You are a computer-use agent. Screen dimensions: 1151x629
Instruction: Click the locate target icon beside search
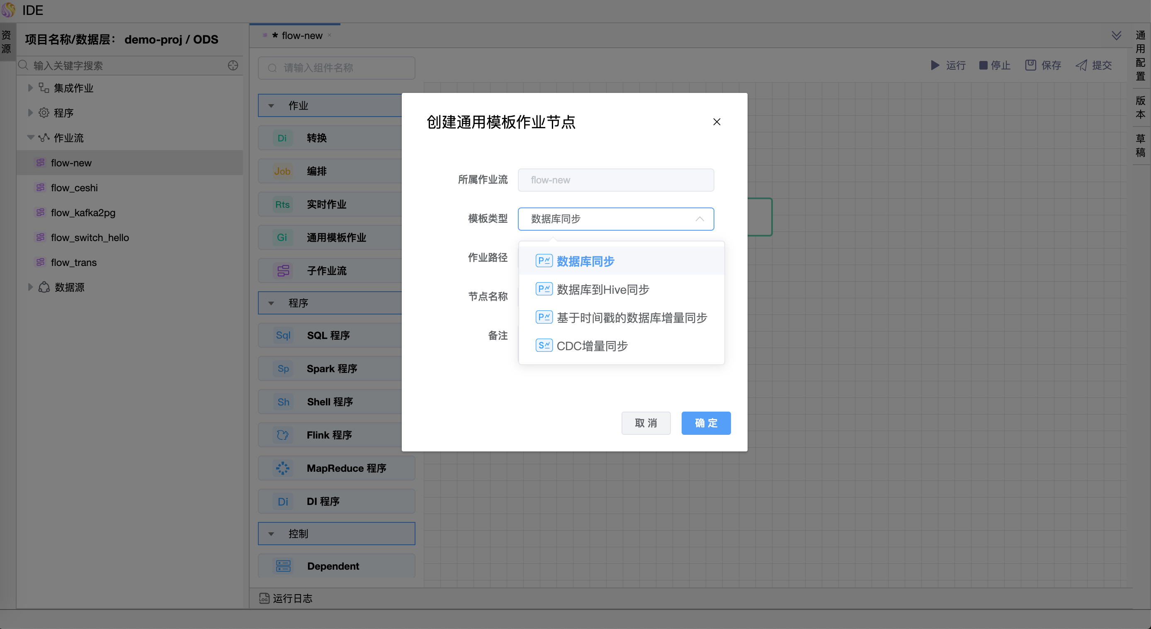tap(233, 65)
